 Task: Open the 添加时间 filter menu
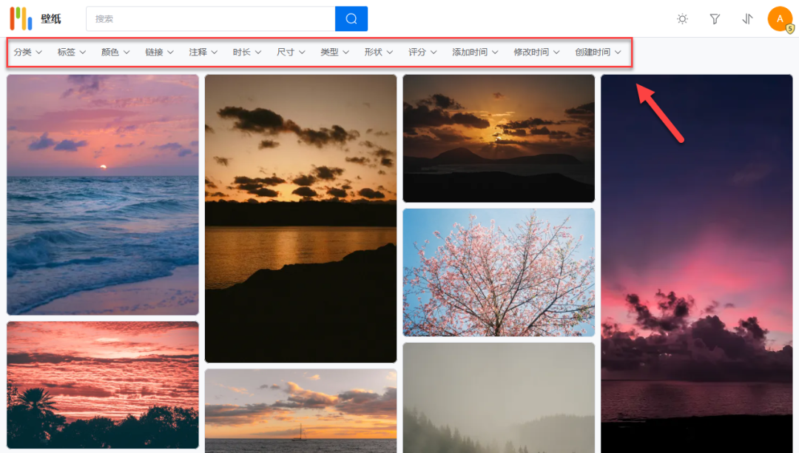473,52
